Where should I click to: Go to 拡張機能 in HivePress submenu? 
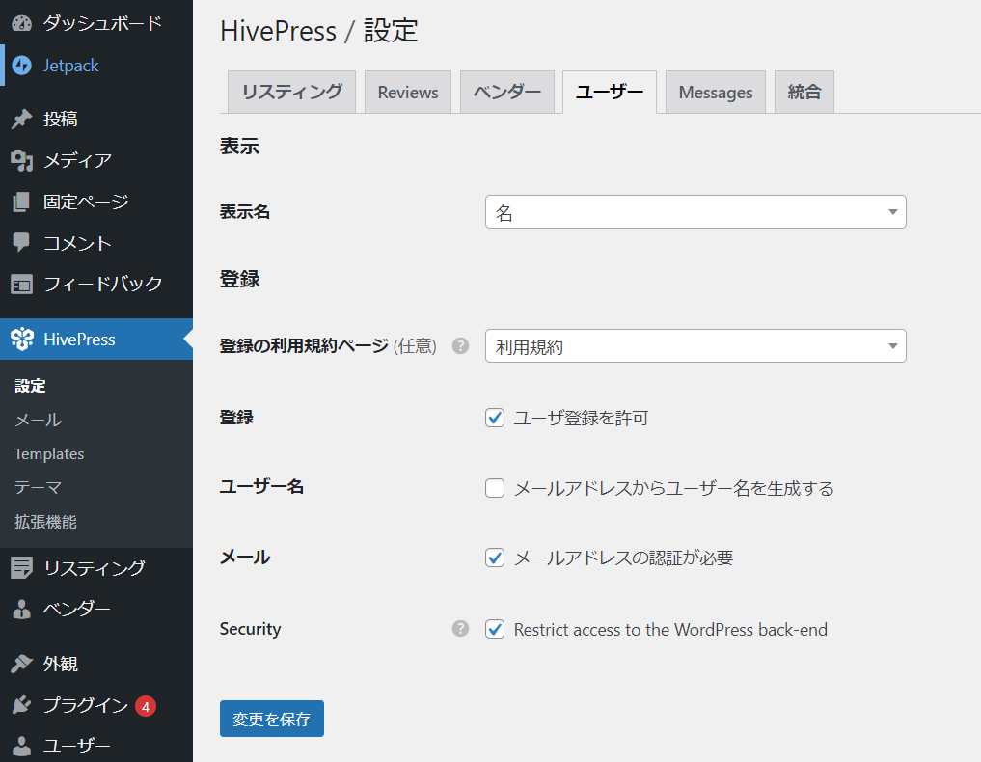pos(45,522)
